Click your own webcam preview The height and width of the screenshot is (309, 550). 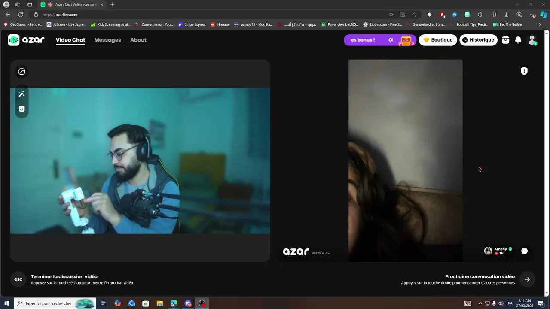[140, 161]
